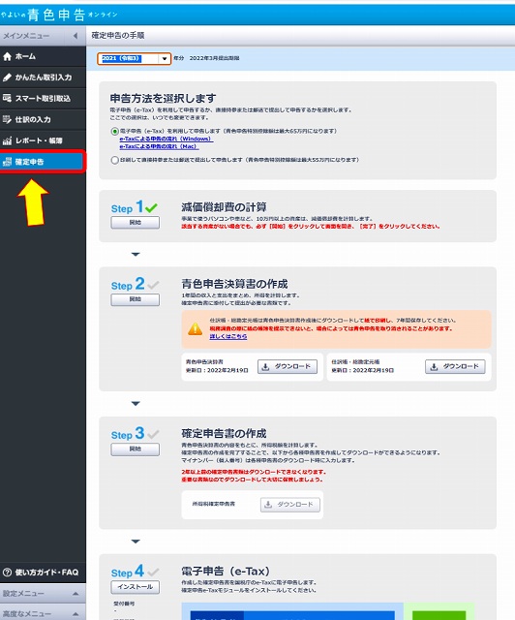
Task: Collapse main menu with left arrow icon
Action: (76, 36)
